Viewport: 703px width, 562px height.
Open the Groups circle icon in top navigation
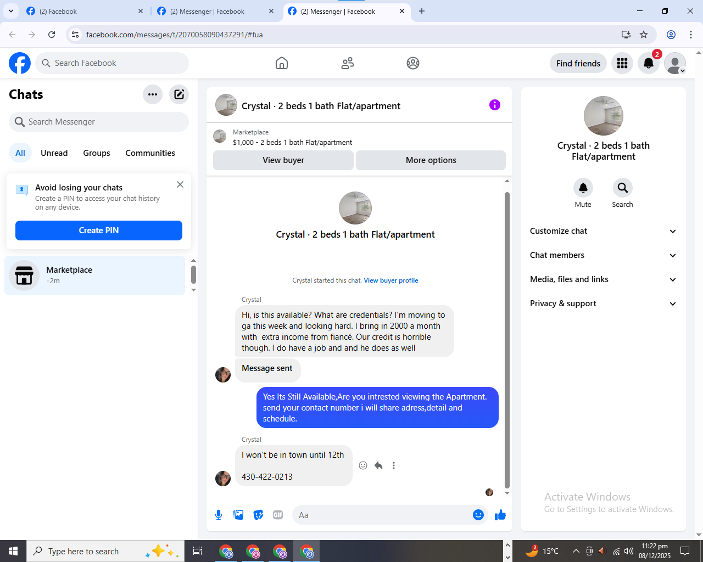(x=413, y=63)
